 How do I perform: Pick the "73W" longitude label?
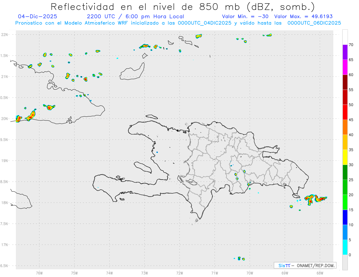[144, 273]
